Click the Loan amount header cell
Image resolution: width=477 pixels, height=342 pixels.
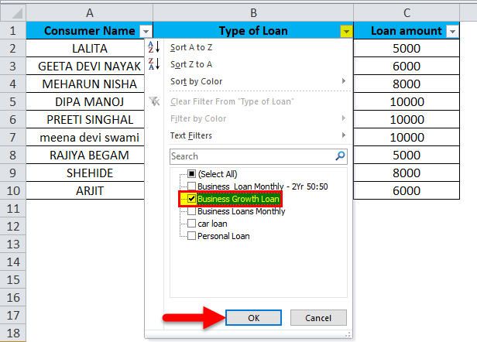pos(407,31)
